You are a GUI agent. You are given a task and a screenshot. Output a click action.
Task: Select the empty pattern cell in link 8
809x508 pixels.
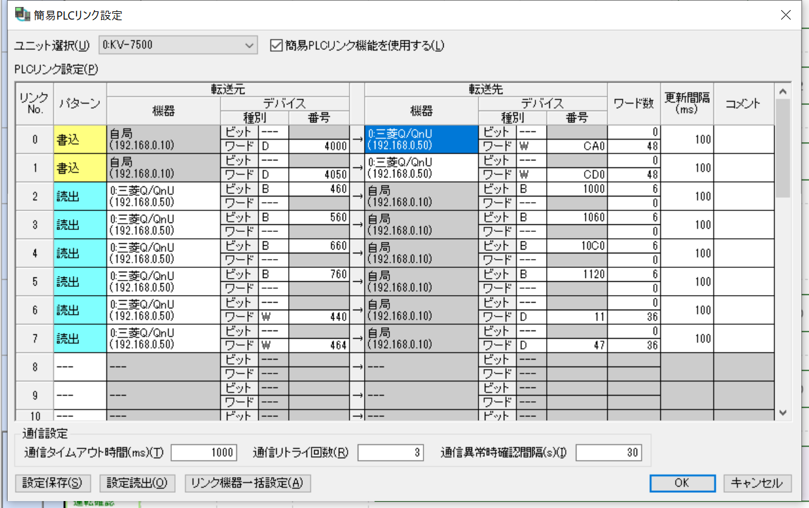click(80, 367)
